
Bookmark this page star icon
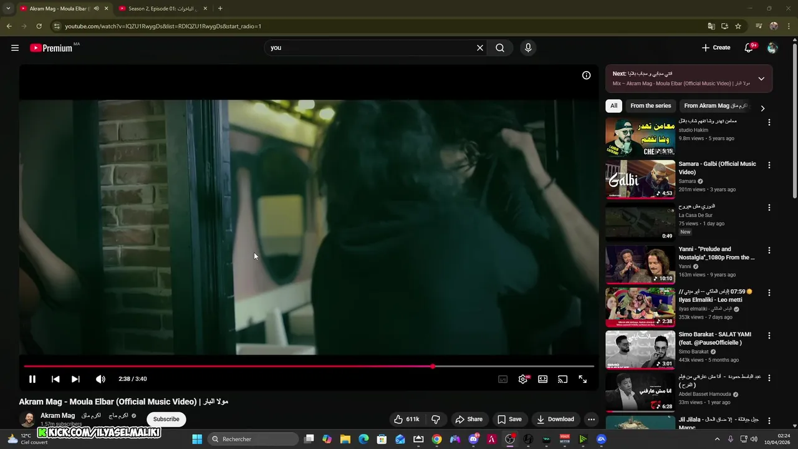tap(738, 26)
